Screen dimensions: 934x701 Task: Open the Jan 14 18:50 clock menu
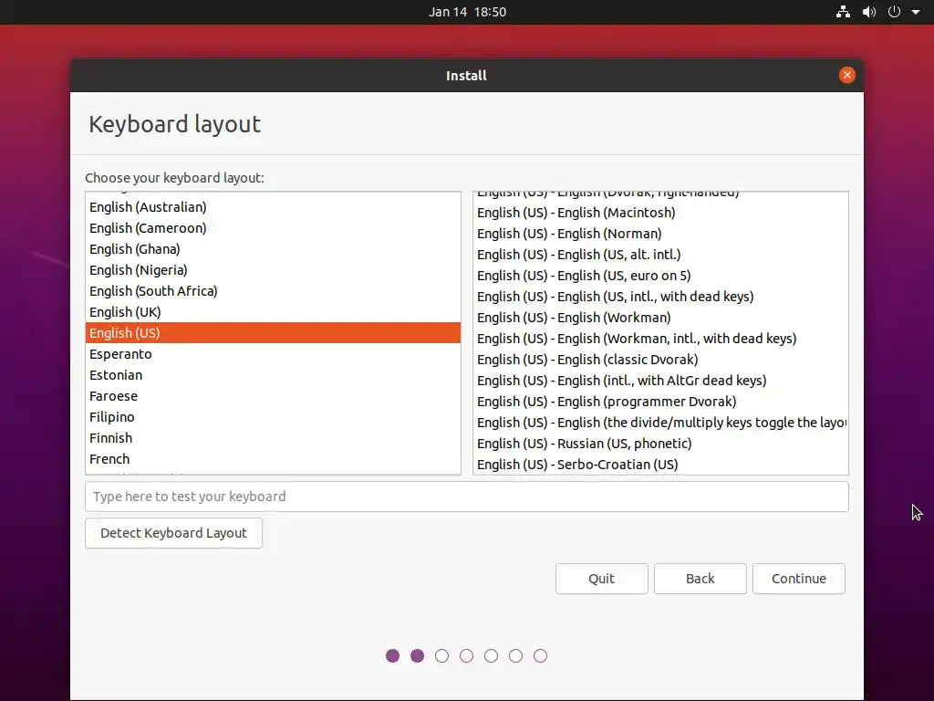467,12
